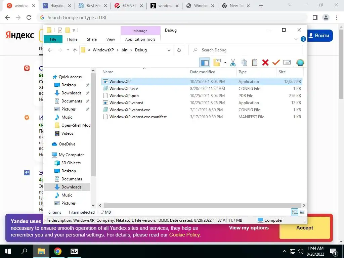Image resolution: width=344 pixels, height=258 pixels.
Task: Toggle the navigation pane toolbar icon
Action: tap(205, 63)
